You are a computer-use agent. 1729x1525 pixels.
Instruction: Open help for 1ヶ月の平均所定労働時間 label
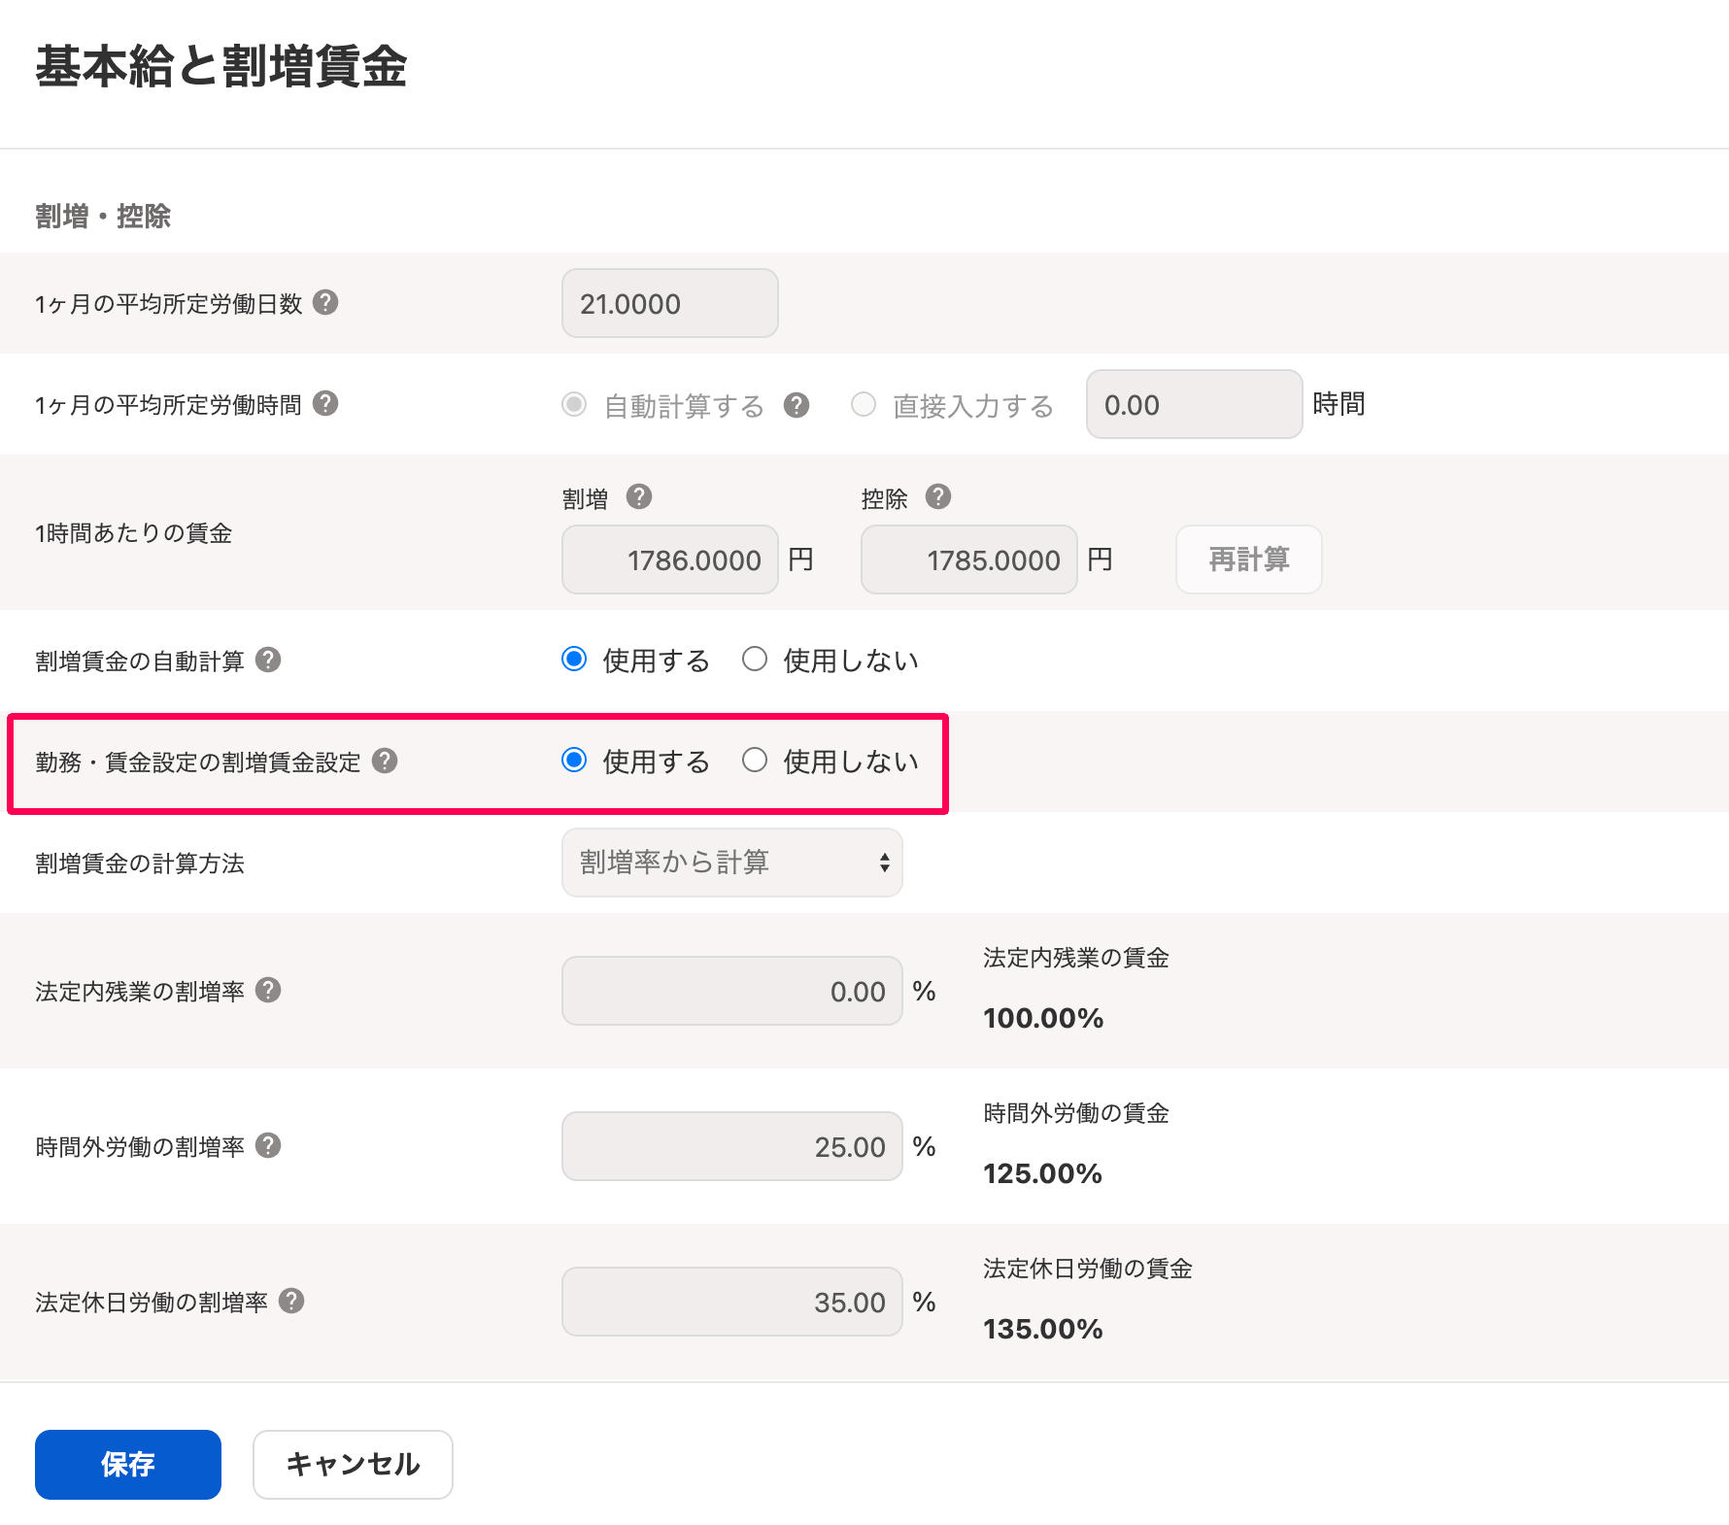coord(325,403)
